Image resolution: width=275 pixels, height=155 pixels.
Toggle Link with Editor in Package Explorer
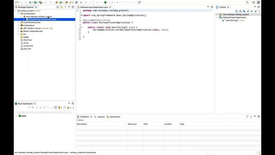pos(61,7)
